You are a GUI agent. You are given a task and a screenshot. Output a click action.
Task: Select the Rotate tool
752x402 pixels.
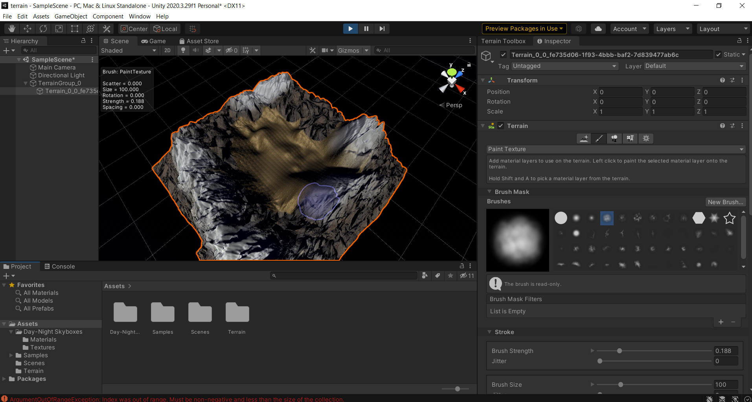pos(43,29)
